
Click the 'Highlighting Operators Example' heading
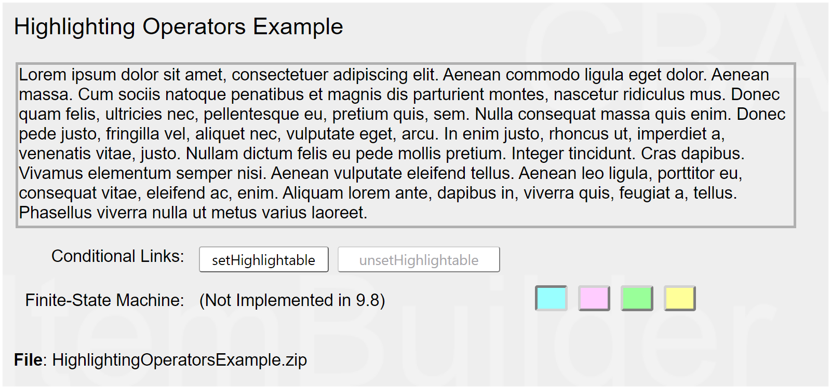pos(178,26)
